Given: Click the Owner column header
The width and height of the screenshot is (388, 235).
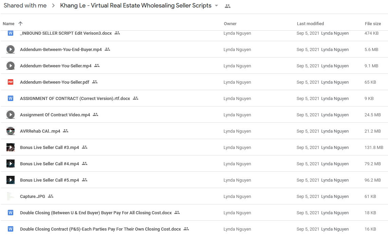Looking at the screenshot, I should [230, 23].
